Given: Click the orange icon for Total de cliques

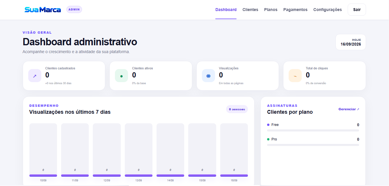Looking at the screenshot, I should pyautogui.click(x=295, y=76).
